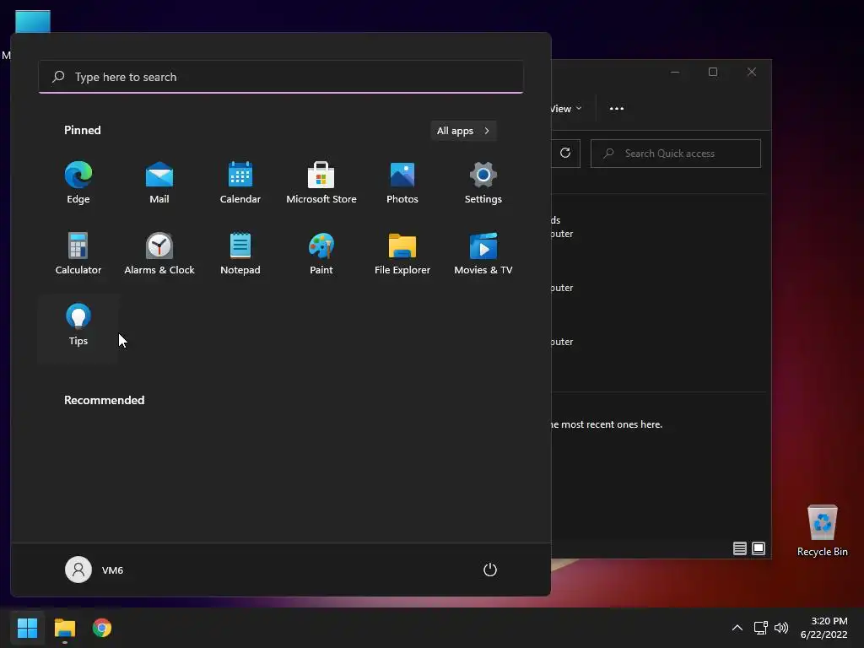The width and height of the screenshot is (864, 648).
Task: Launch Movies & TV
Action: coord(483,254)
